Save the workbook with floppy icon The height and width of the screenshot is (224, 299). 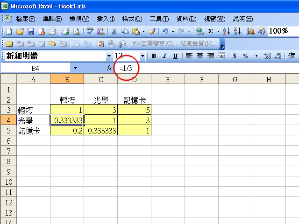coord(31,31)
